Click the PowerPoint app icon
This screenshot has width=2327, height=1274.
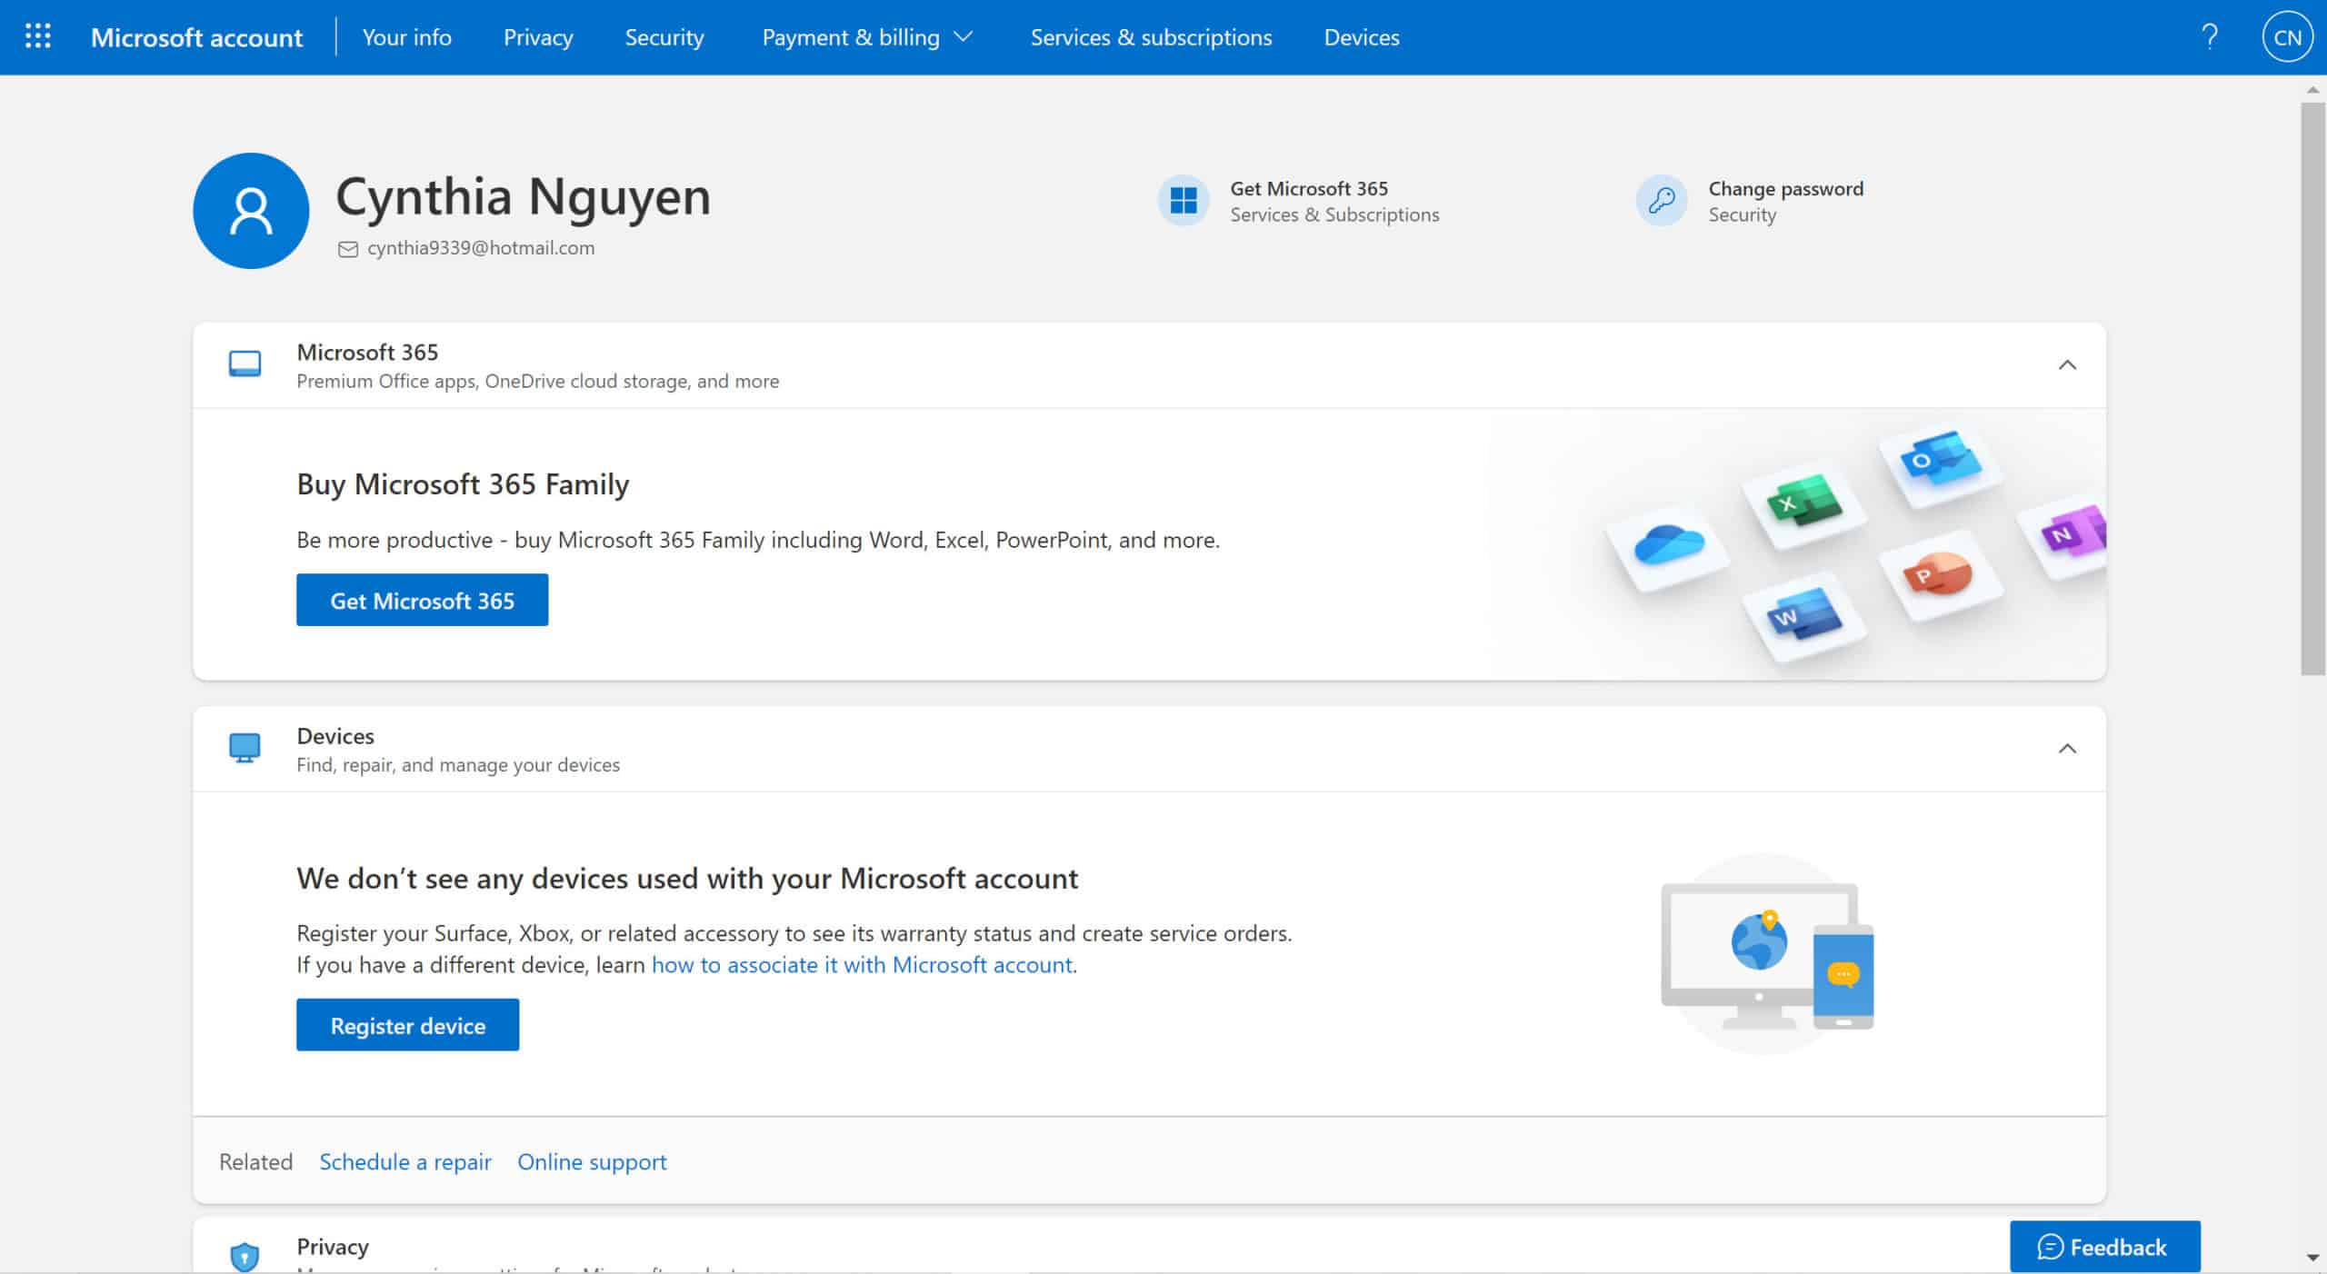[1938, 574]
